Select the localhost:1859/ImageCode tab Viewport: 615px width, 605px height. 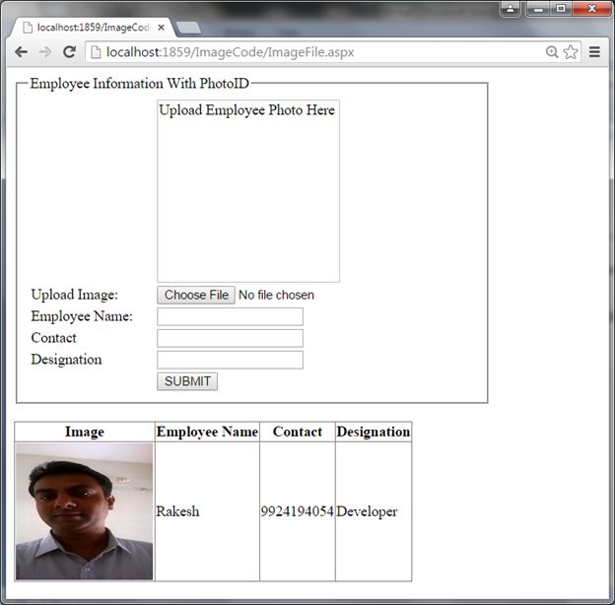point(93,28)
